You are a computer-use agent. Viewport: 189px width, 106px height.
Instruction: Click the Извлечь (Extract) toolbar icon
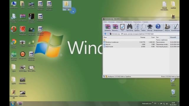click(115, 27)
